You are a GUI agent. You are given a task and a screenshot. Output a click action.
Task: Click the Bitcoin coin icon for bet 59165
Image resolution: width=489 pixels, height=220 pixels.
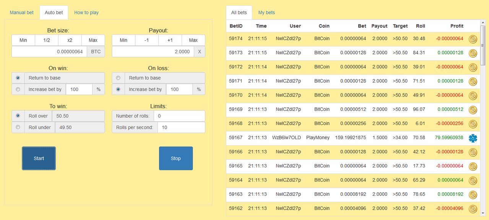(473, 167)
